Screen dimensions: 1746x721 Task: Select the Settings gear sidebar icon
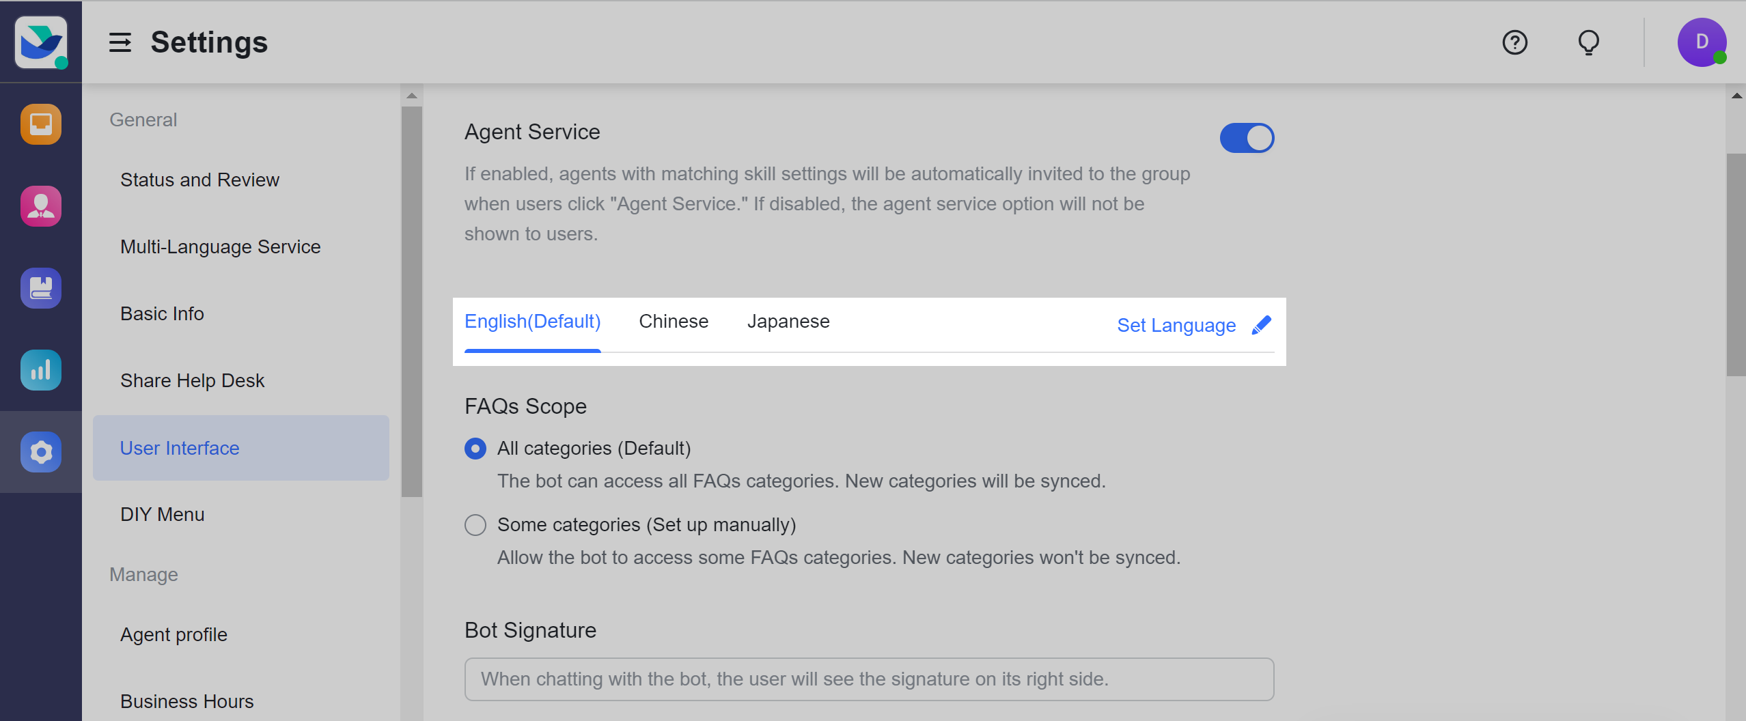coord(40,452)
